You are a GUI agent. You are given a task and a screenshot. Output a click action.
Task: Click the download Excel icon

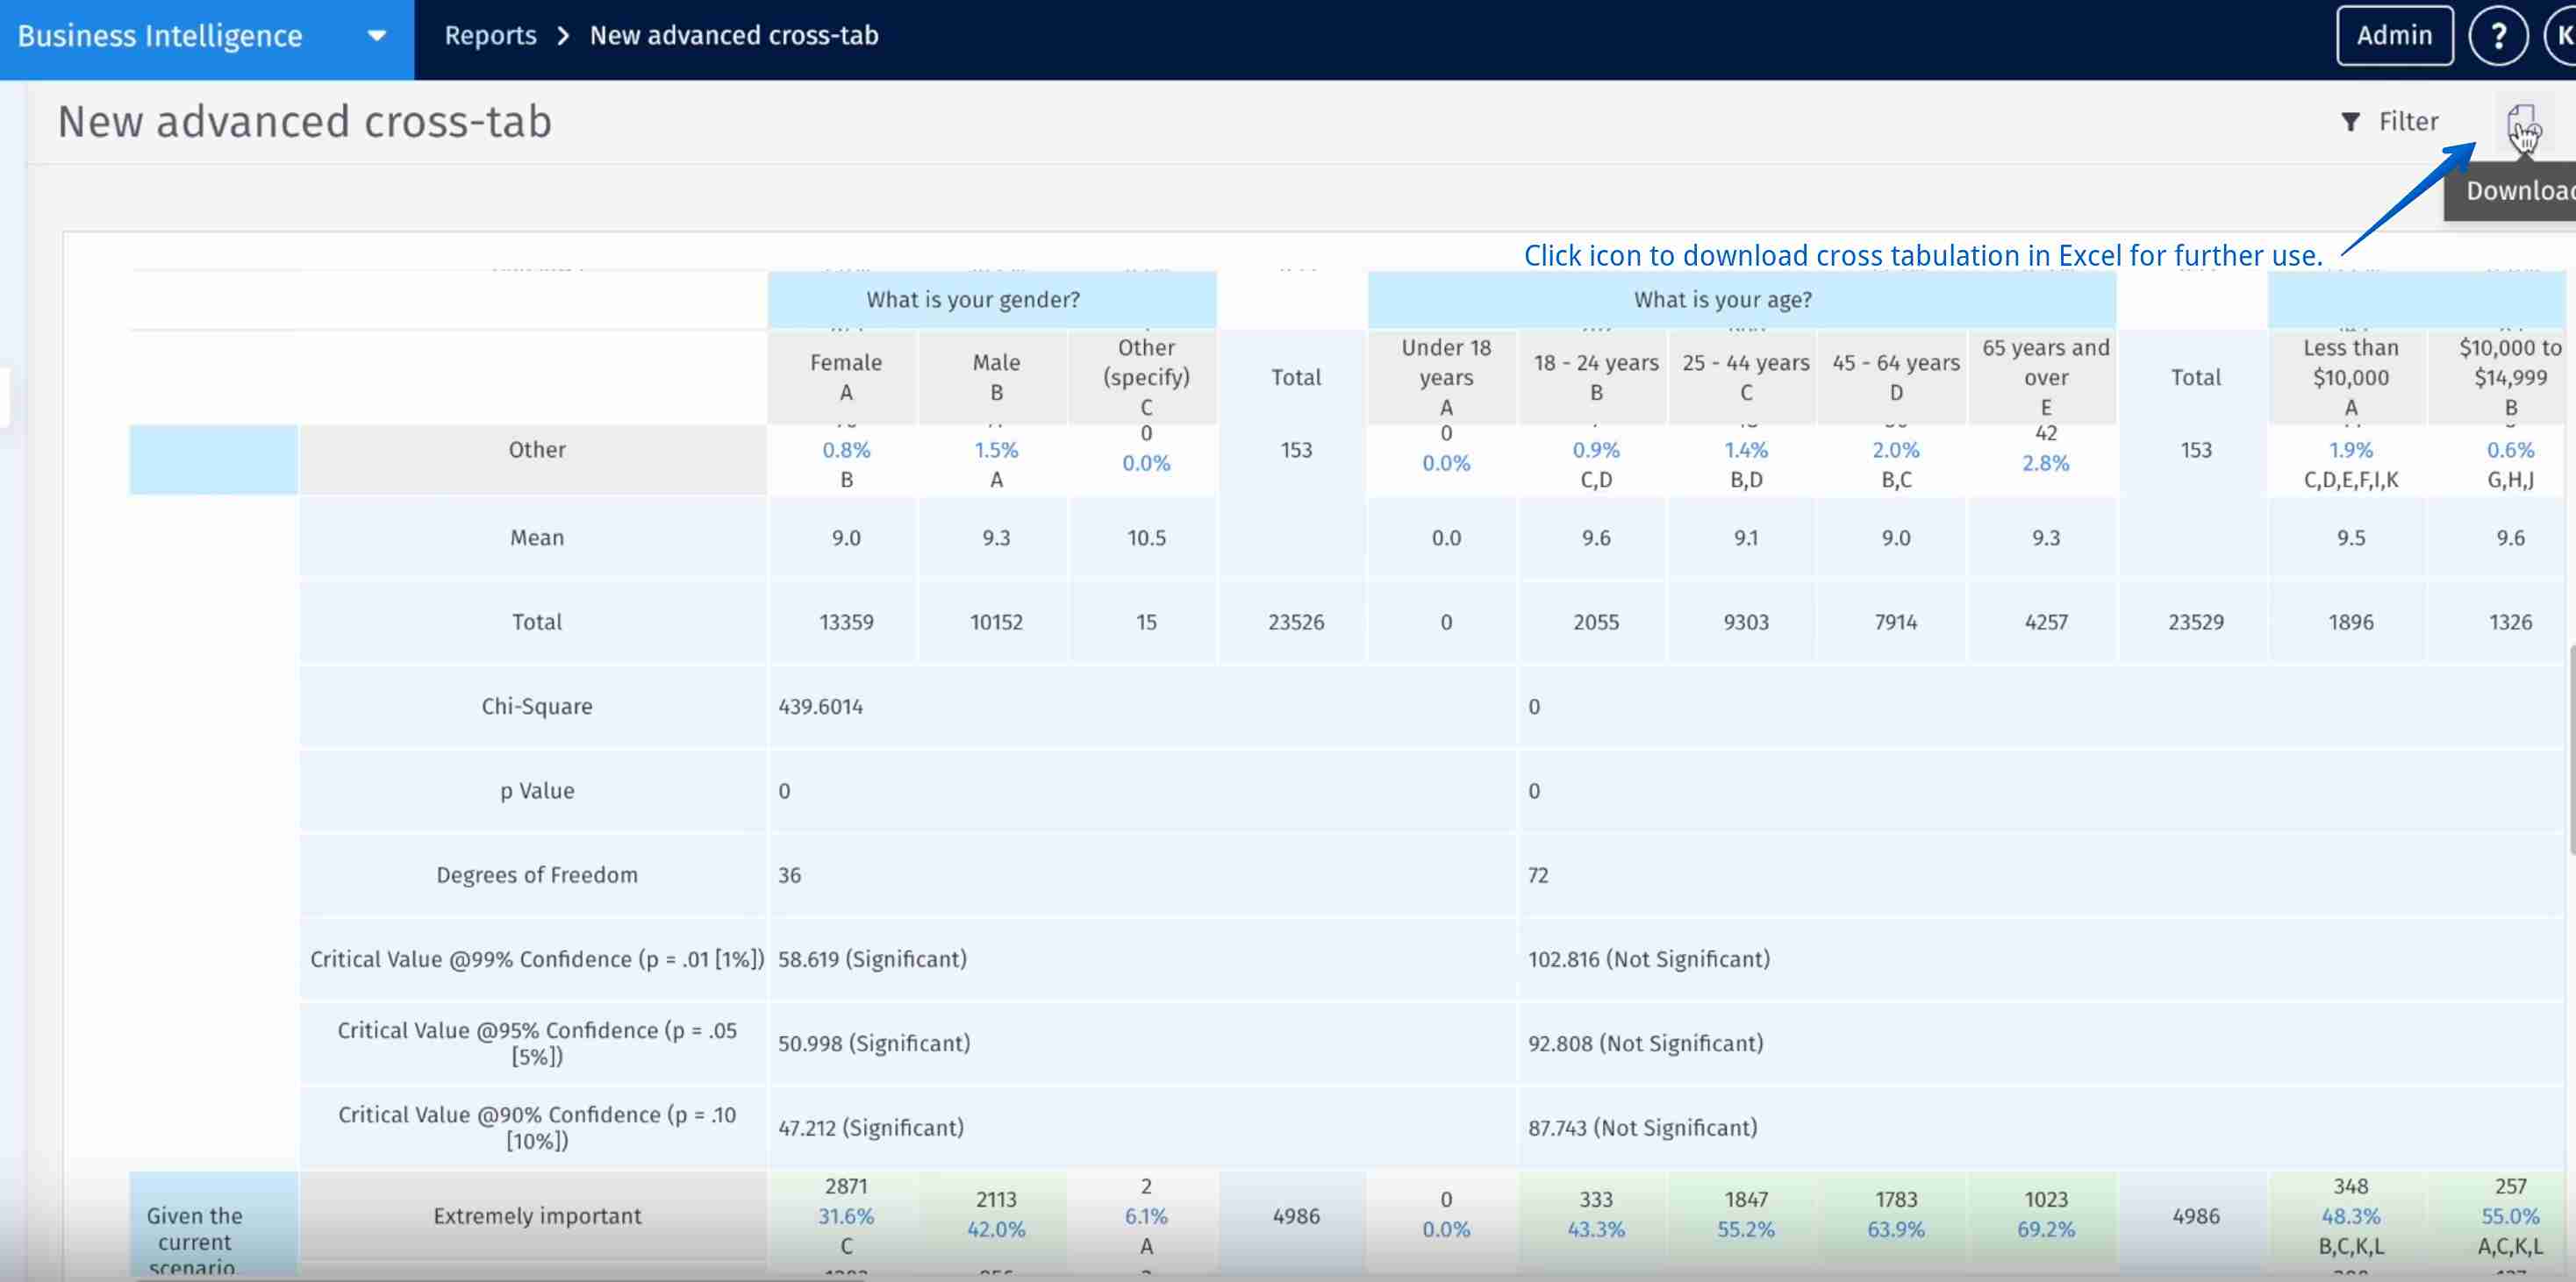click(2520, 124)
